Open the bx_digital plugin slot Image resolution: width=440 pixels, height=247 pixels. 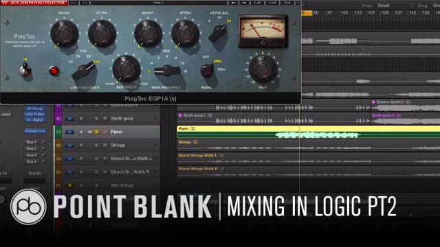pos(35,120)
